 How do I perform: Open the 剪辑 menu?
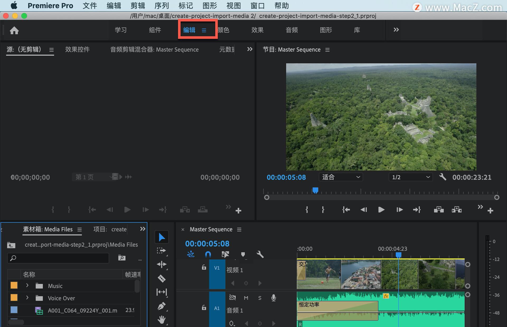pyautogui.click(x=138, y=6)
